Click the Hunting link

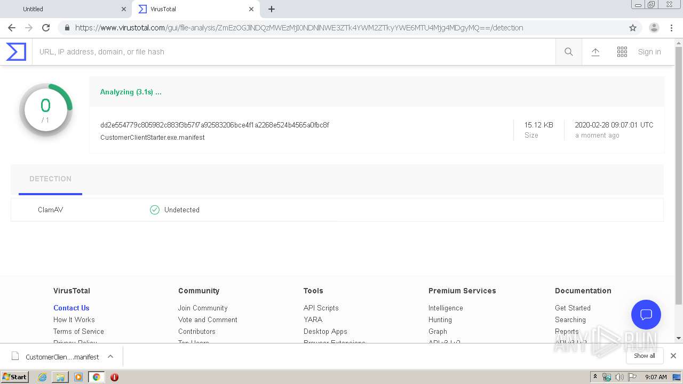click(x=440, y=320)
